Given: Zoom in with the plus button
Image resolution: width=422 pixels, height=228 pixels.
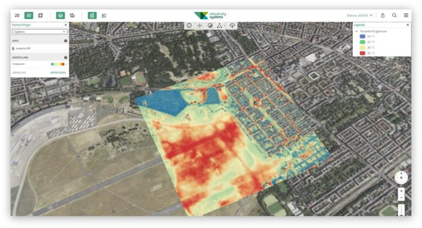Looking at the screenshot, I should [401, 191].
